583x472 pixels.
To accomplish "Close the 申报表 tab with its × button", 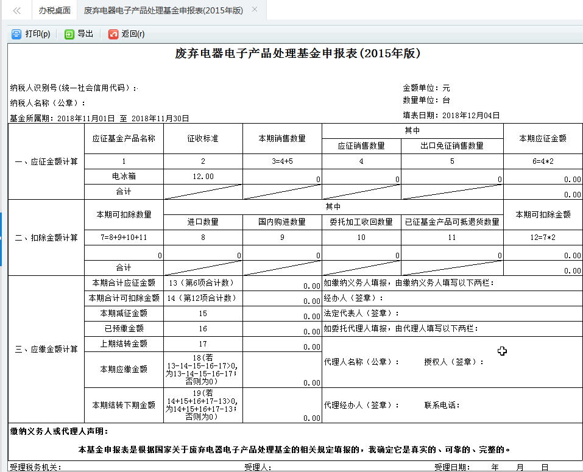I will pos(255,10).
